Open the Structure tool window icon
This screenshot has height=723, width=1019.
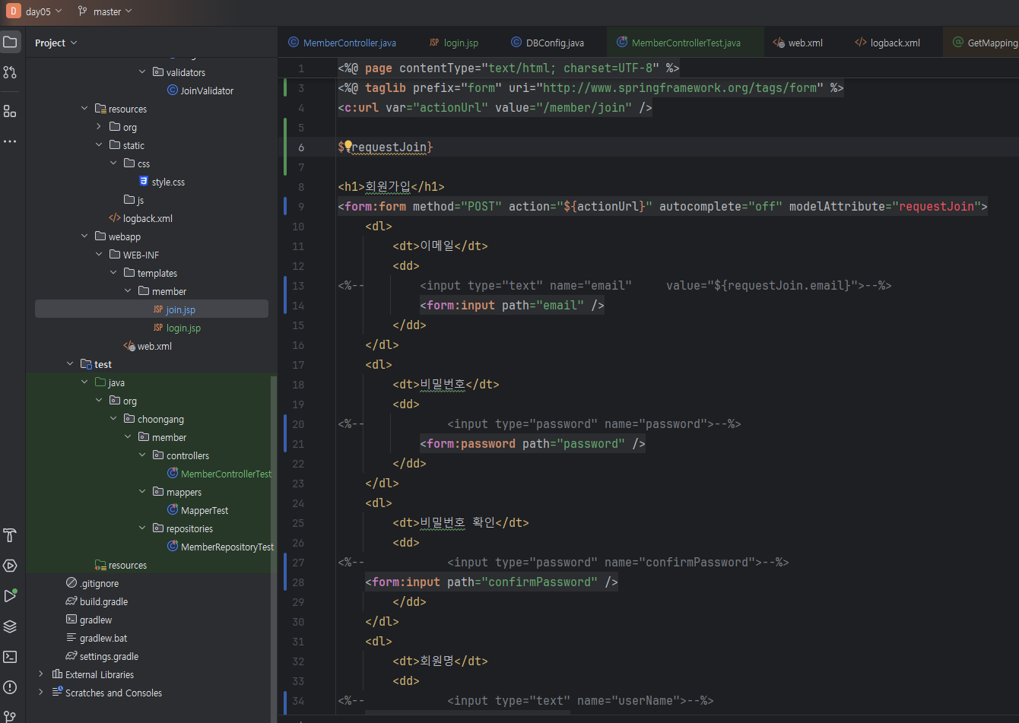[10, 112]
